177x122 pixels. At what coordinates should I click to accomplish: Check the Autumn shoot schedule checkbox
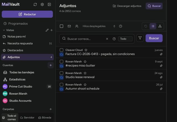point(61,85)
